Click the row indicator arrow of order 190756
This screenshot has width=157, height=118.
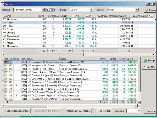pos(3,62)
